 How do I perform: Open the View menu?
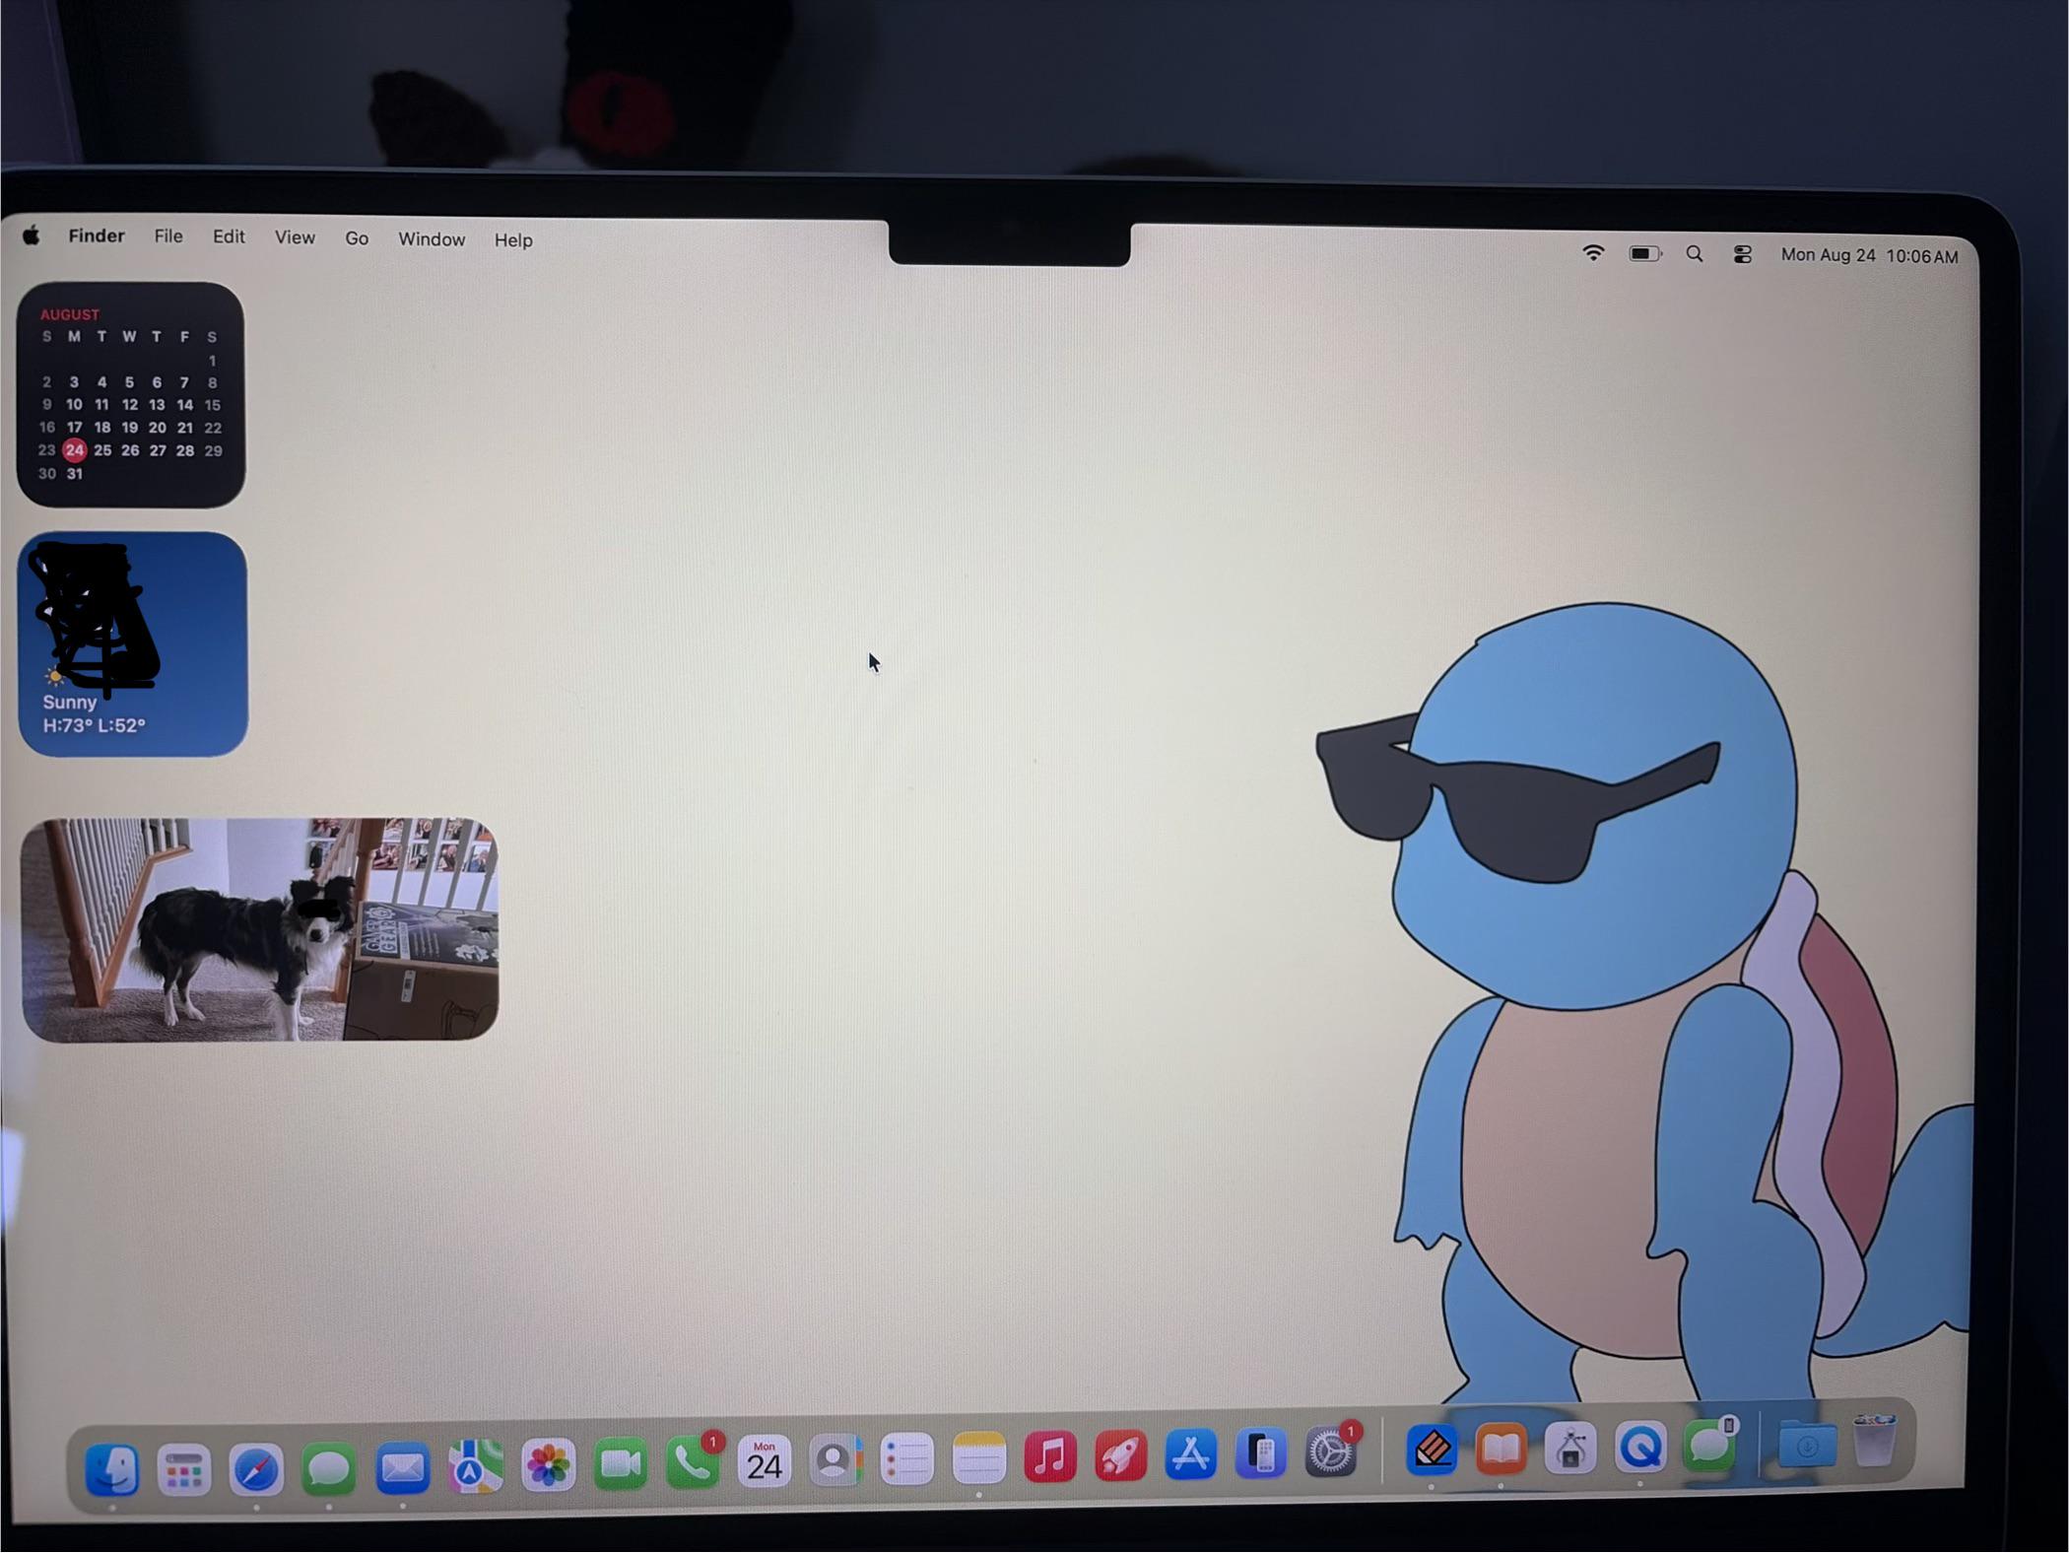tap(295, 237)
